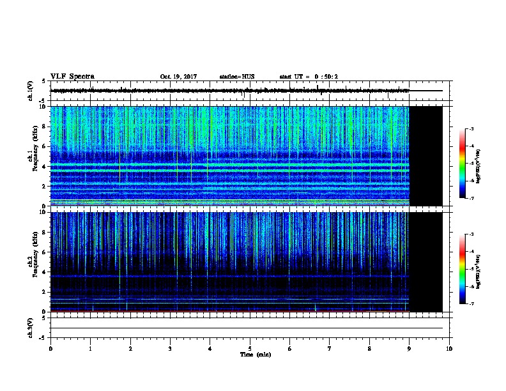Click the ch.2 spectrogram color scale bar
Viewport: 506px width, 391px height.
point(463,269)
